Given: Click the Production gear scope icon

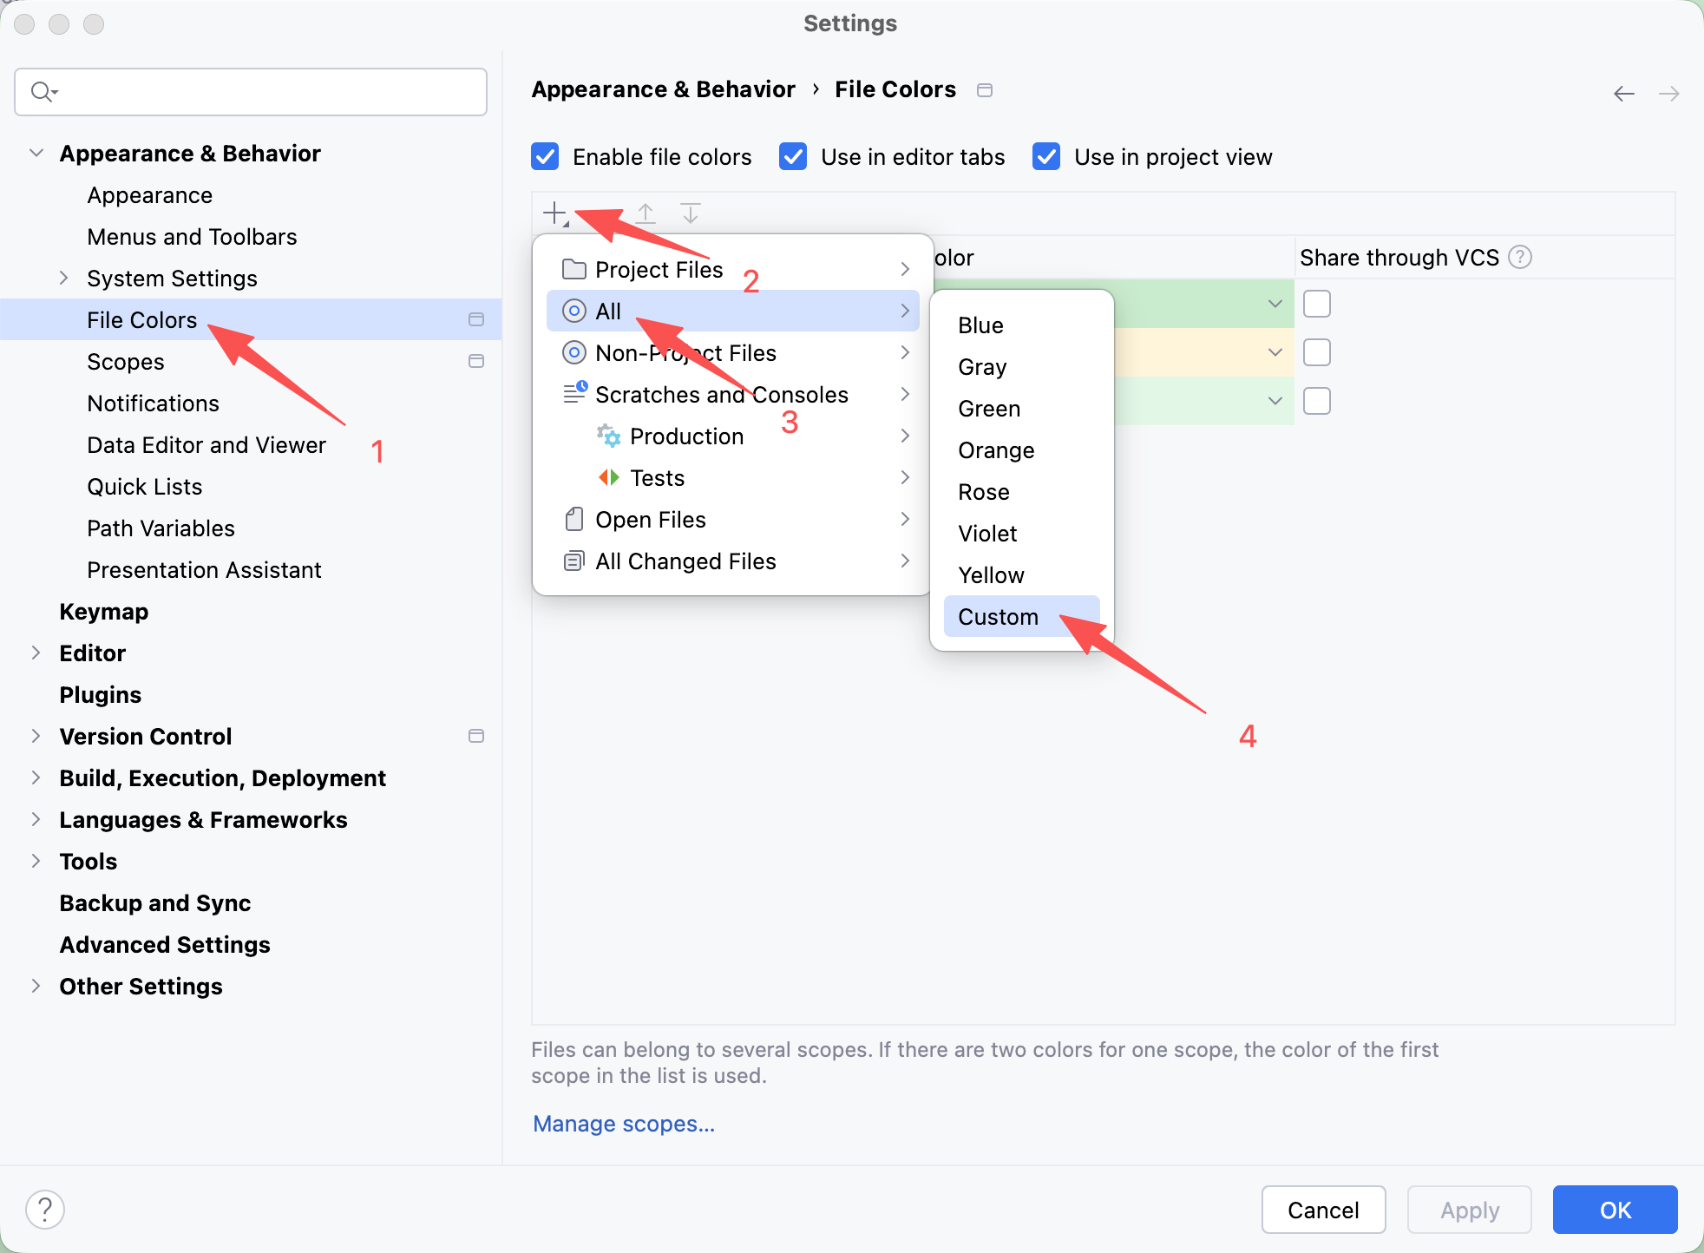Looking at the screenshot, I should pos(608,436).
